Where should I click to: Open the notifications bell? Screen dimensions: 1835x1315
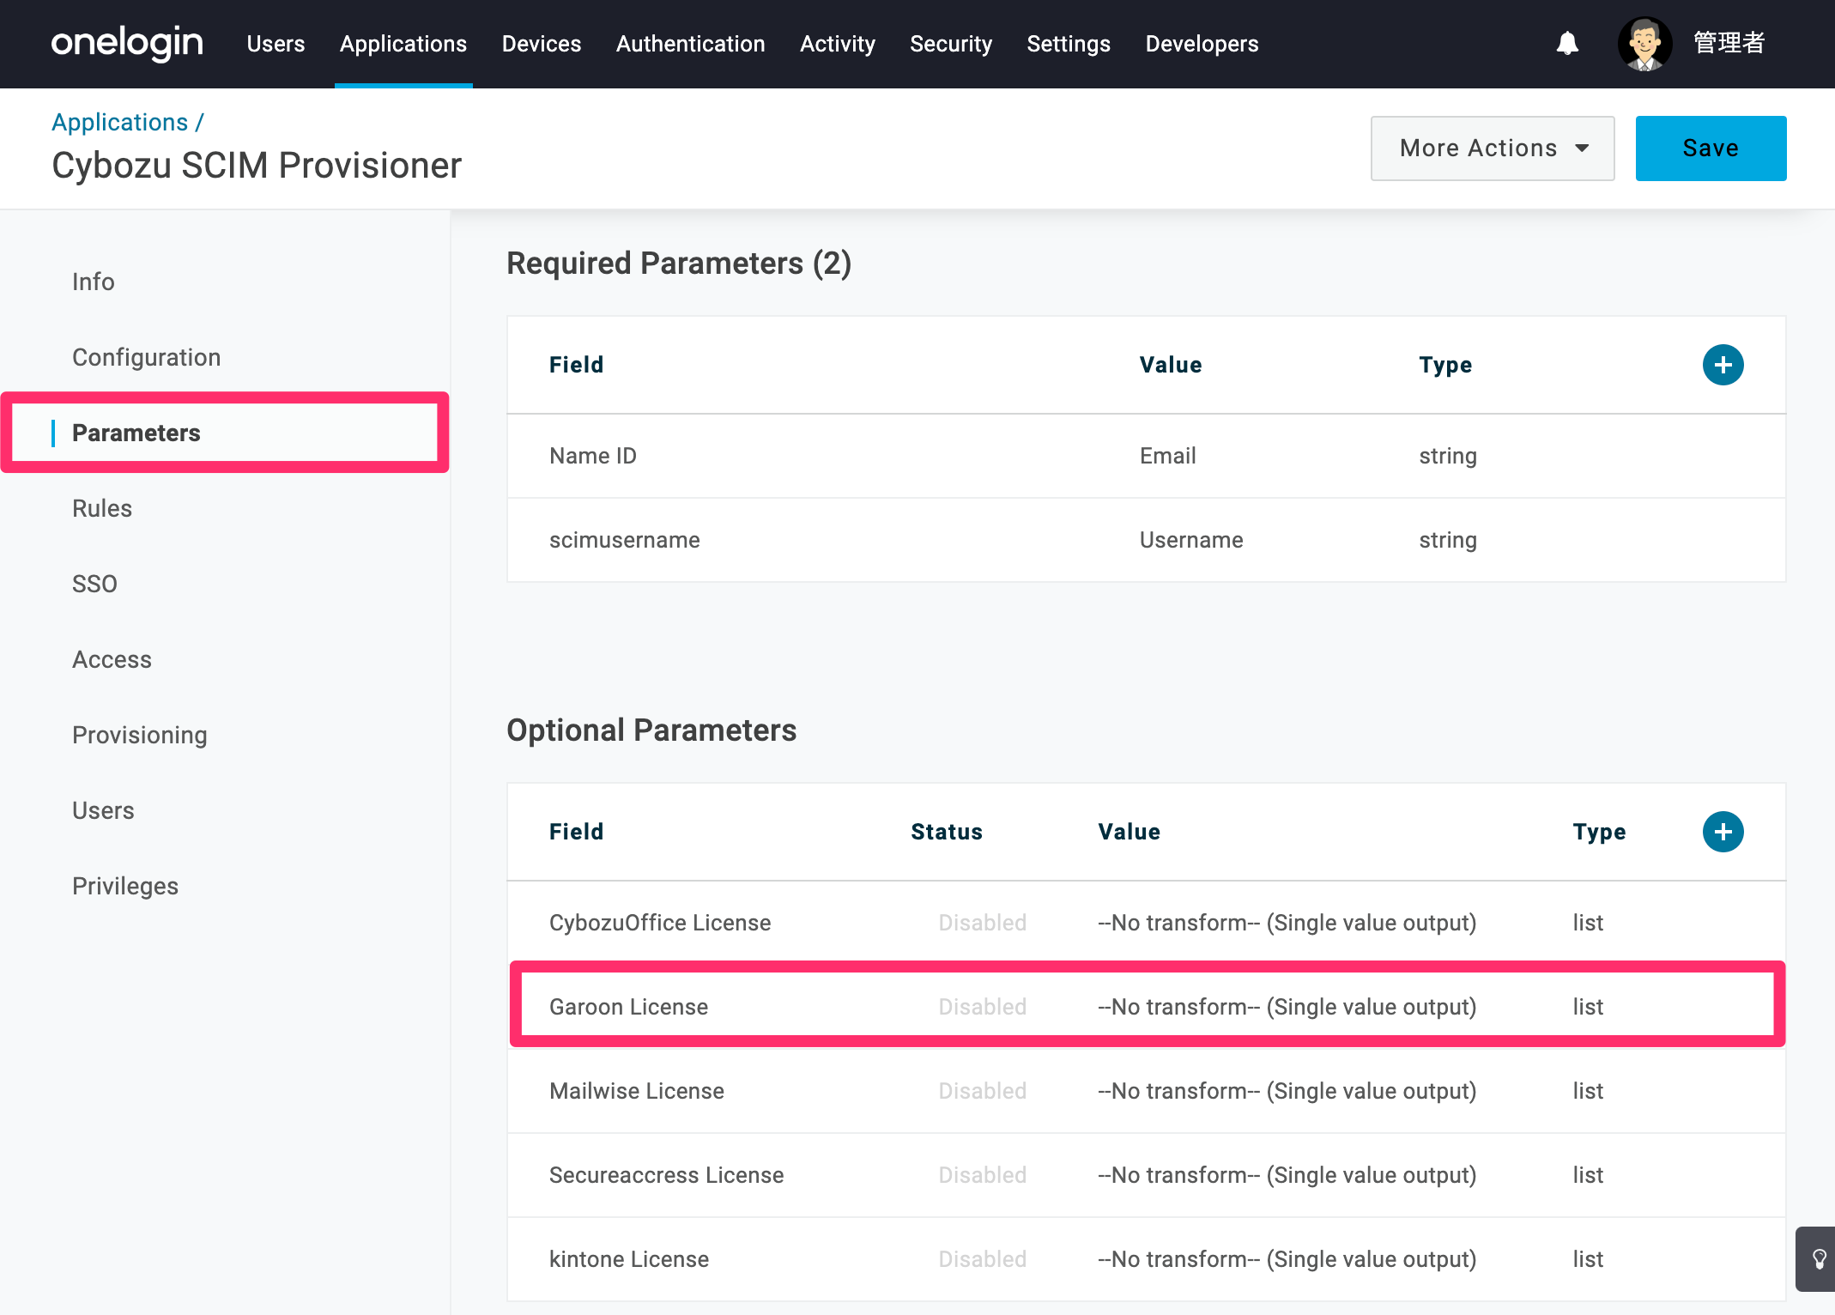tap(1567, 43)
